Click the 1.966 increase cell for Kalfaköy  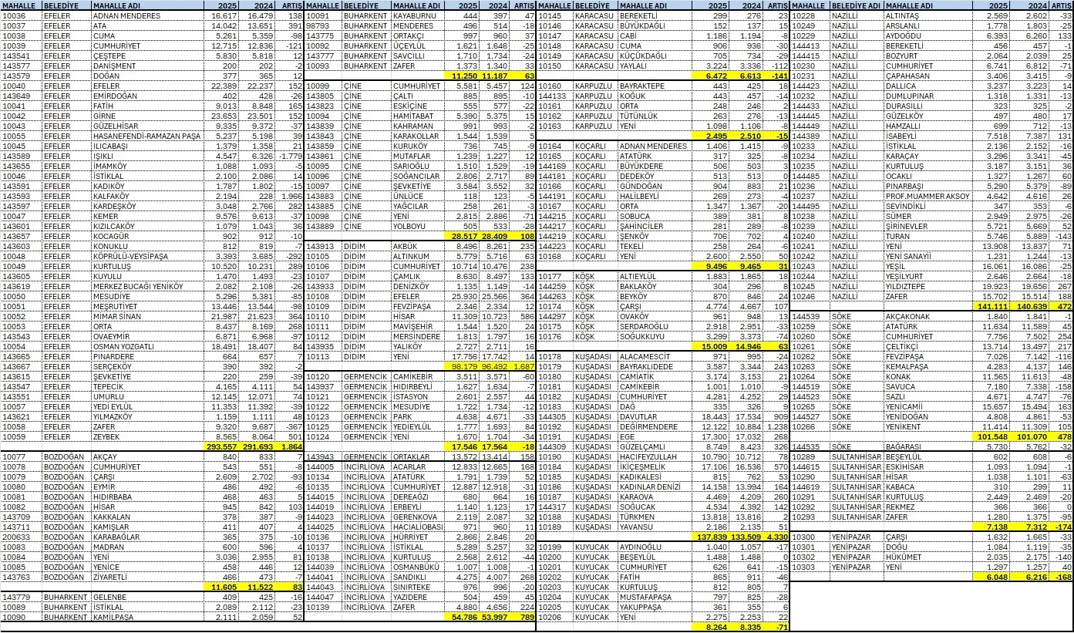coord(291,197)
